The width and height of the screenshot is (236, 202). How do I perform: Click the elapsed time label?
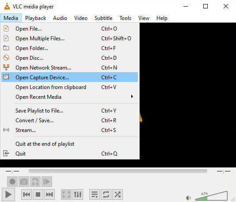tap(12, 171)
